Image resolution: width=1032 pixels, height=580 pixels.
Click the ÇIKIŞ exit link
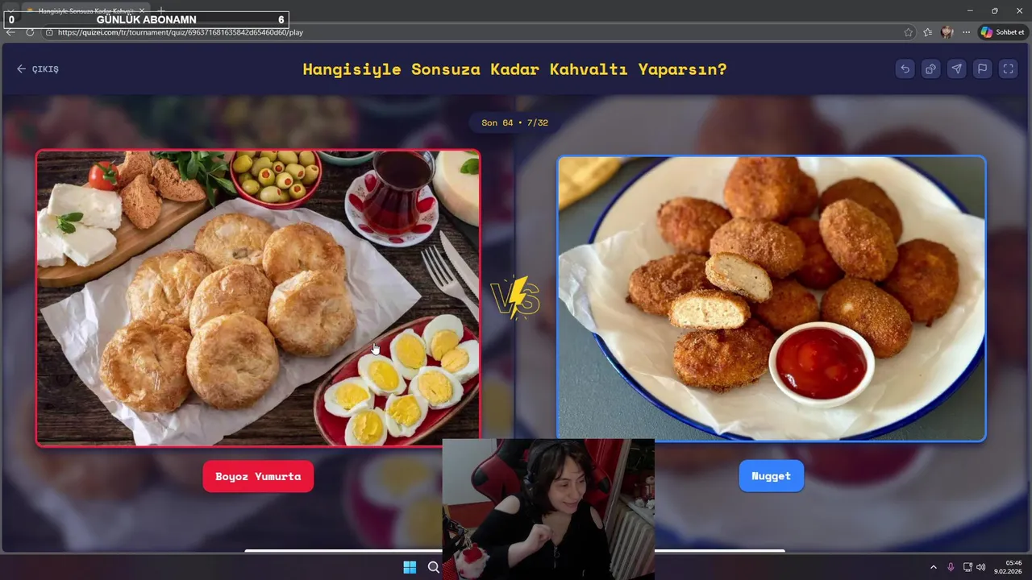pyautogui.click(x=38, y=69)
